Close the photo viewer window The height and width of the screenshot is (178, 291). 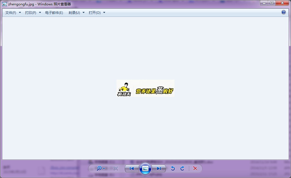[x=282, y=3]
